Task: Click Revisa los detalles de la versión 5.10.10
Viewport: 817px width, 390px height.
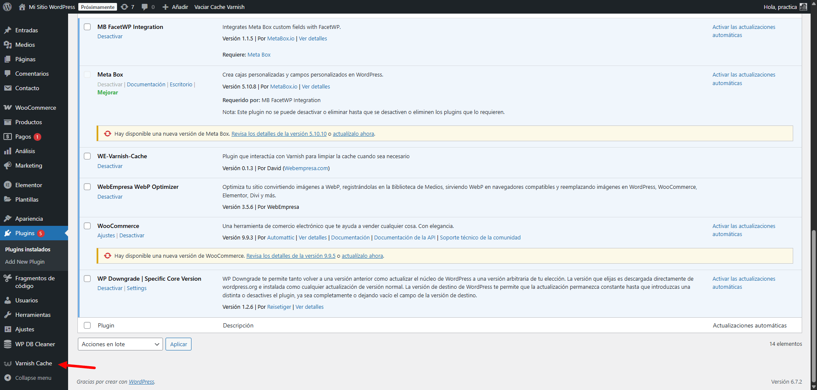Action: [x=279, y=134]
